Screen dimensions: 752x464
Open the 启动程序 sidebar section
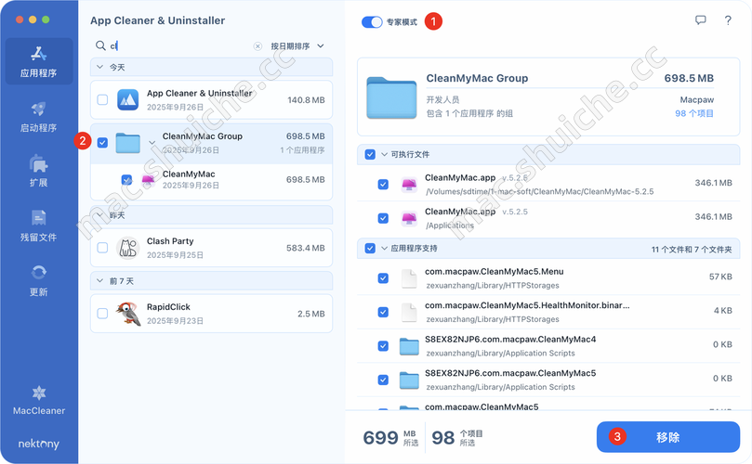39,116
